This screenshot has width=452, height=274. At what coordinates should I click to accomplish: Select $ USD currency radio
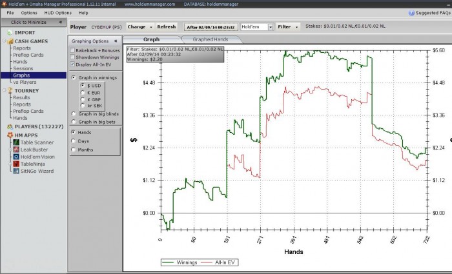click(x=83, y=86)
